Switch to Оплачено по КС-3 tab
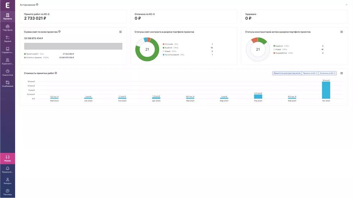The width and height of the screenshot is (353, 198). 327,73
